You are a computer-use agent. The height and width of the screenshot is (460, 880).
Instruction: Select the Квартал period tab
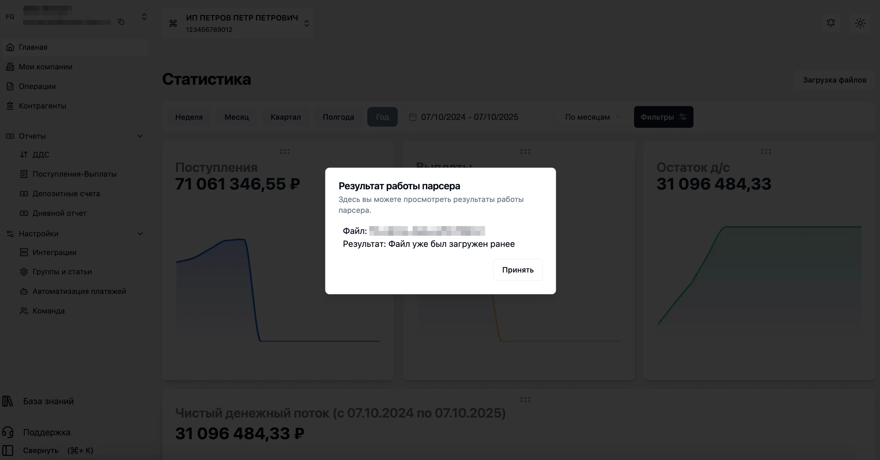(285, 117)
